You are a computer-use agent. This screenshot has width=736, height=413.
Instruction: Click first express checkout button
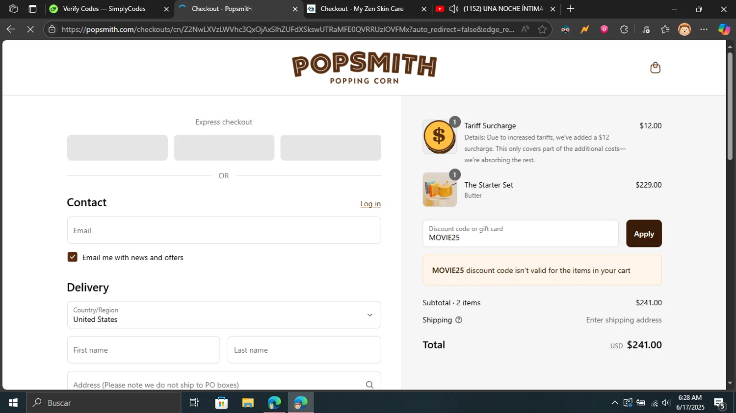click(117, 147)
